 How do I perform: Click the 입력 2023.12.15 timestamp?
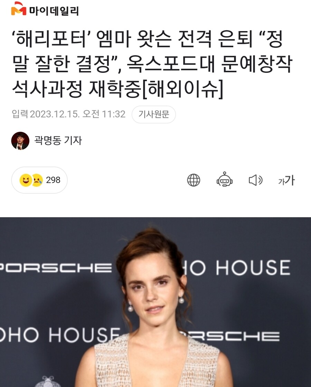point(69,114)
